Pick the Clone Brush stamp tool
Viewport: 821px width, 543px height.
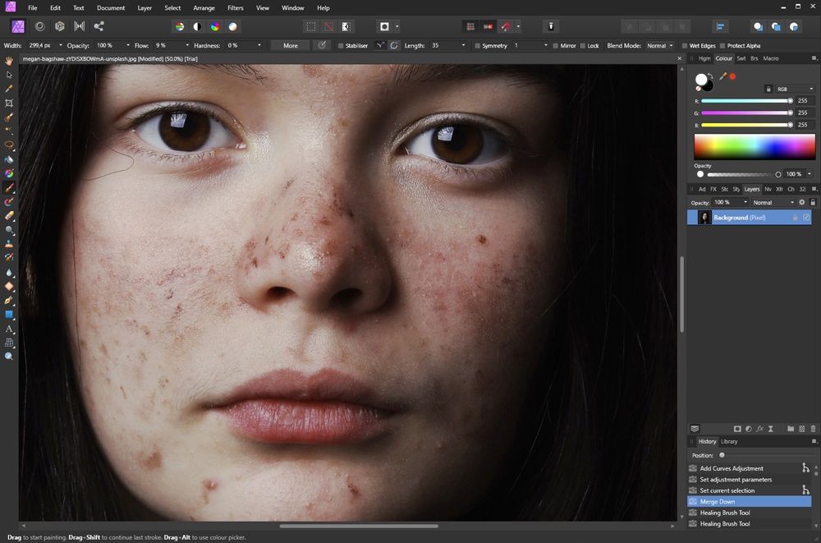pos(9,244)
